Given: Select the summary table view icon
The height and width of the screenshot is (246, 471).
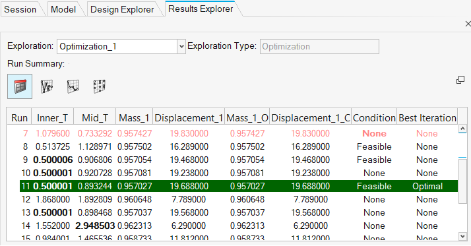Looking at the screenshot, I should pos(20,86).
